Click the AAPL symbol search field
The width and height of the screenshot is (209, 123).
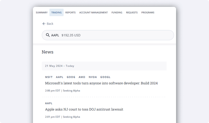tap(112, 35)
